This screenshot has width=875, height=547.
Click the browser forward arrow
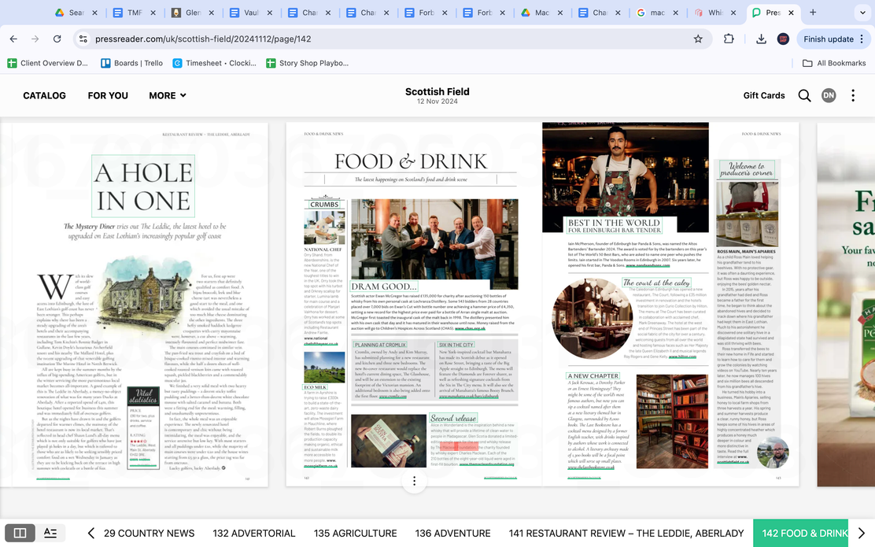click(x=35, y=39)
